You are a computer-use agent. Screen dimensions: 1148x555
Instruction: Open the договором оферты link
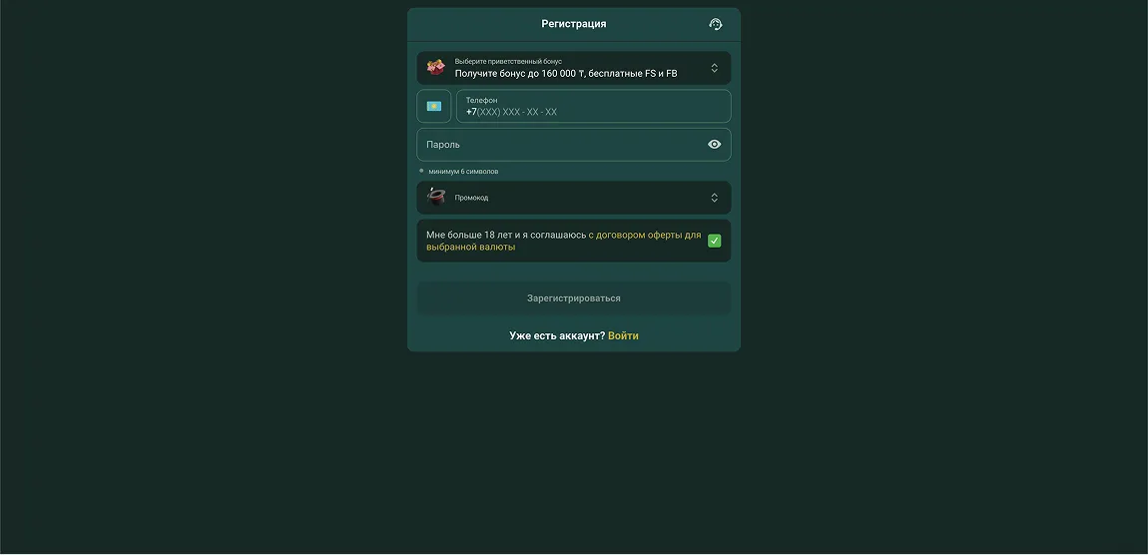click(x=644, y=236)
